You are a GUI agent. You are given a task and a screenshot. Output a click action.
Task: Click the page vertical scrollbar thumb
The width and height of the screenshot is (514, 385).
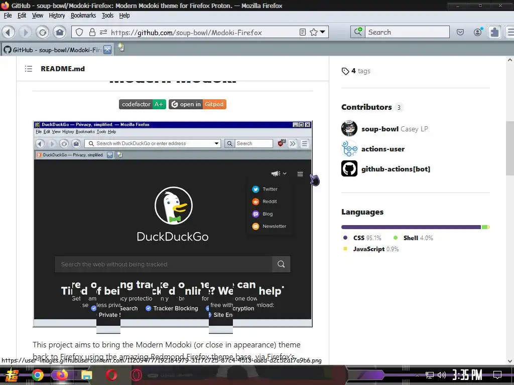(510, 148)
